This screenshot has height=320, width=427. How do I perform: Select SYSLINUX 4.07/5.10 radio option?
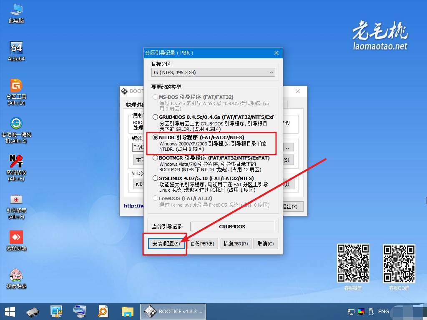(x=155, y=178)
